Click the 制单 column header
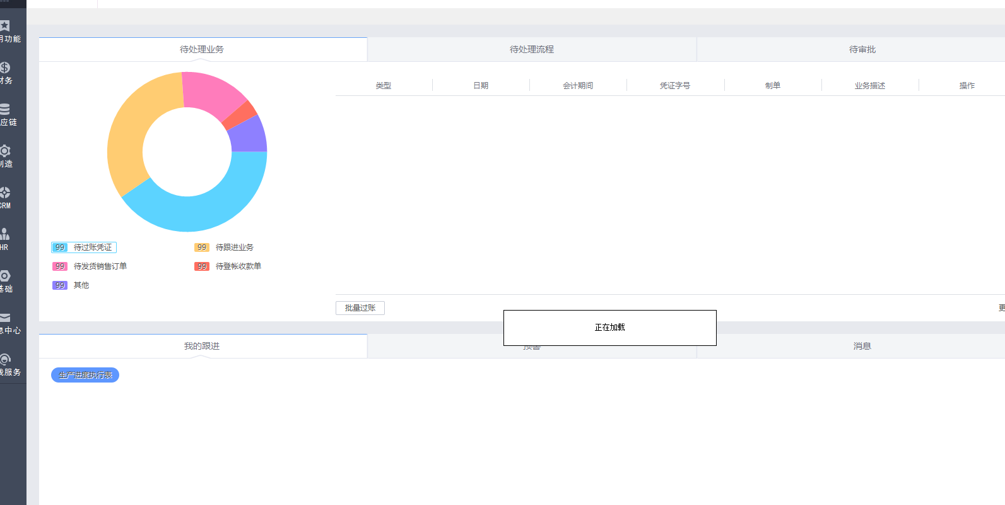The image size is (1005, 505). click(773, 85)
